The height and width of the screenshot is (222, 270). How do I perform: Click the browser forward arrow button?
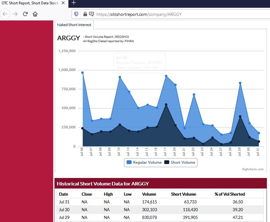click(15, 14)
